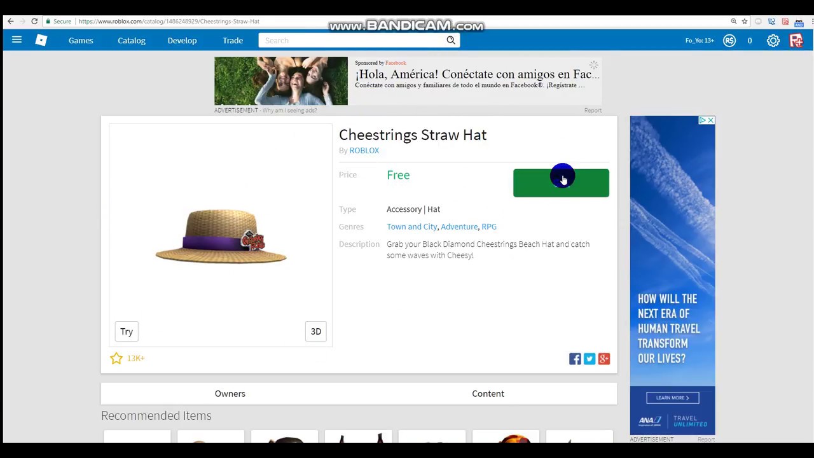Report the ANA sidebar advertisement
Image resolution: width=814 pixels, height=458 pixels.
pos(706,440)
